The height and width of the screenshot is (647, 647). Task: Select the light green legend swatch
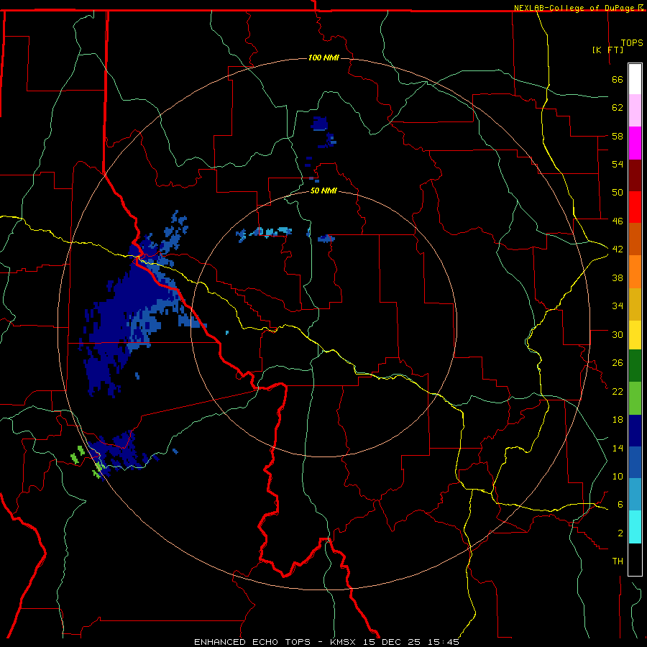coord(635,398)
